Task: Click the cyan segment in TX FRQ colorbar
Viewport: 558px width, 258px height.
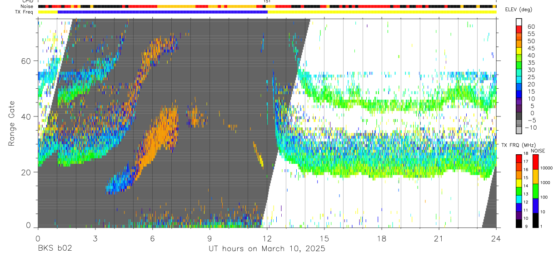Action: pos(519,199)
